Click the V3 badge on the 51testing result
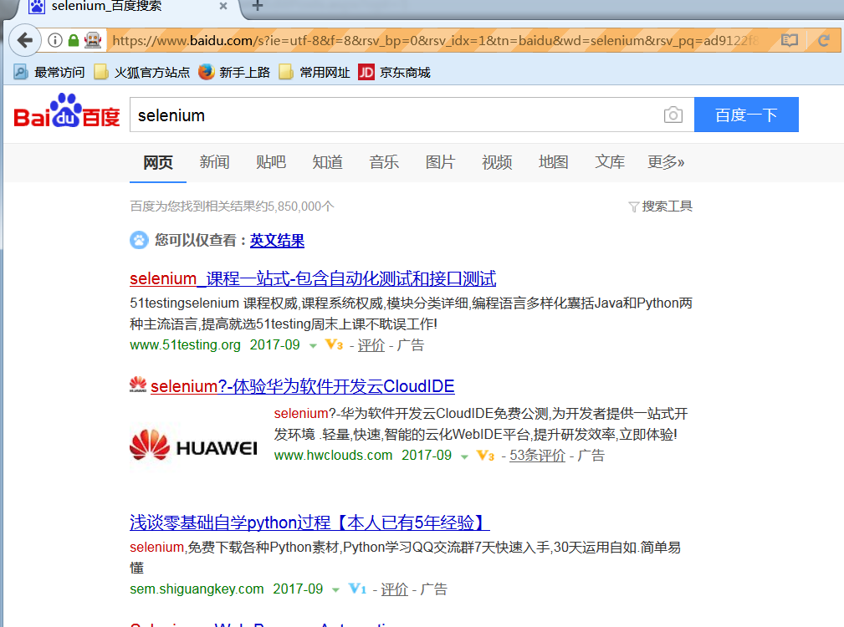 tap(335, 344)
